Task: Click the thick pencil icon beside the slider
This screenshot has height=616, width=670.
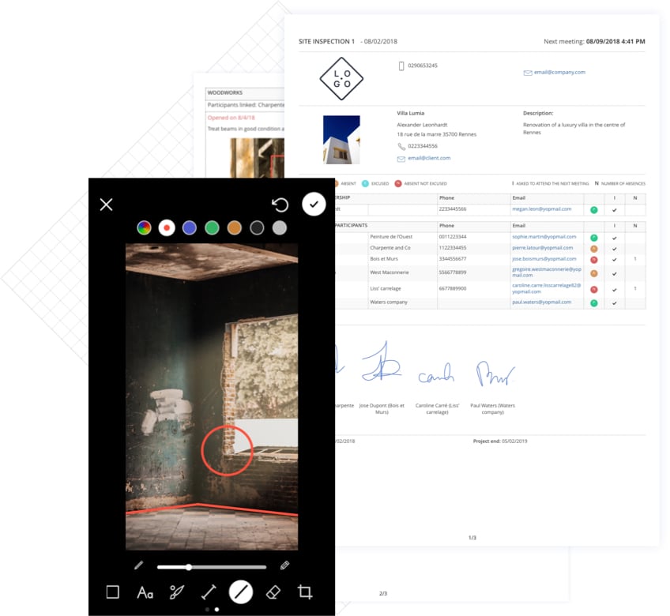Action: (284, 565)
